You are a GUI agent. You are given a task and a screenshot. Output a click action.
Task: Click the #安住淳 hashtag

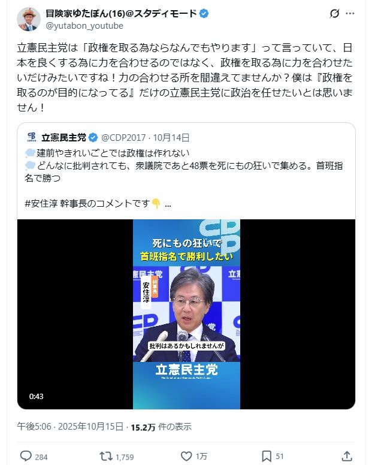click(x=41, y=204)
